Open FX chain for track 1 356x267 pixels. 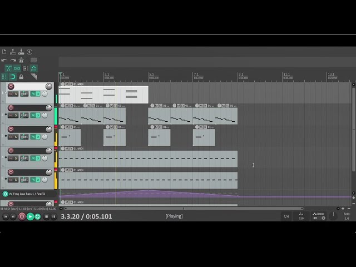tap(33, 94)
